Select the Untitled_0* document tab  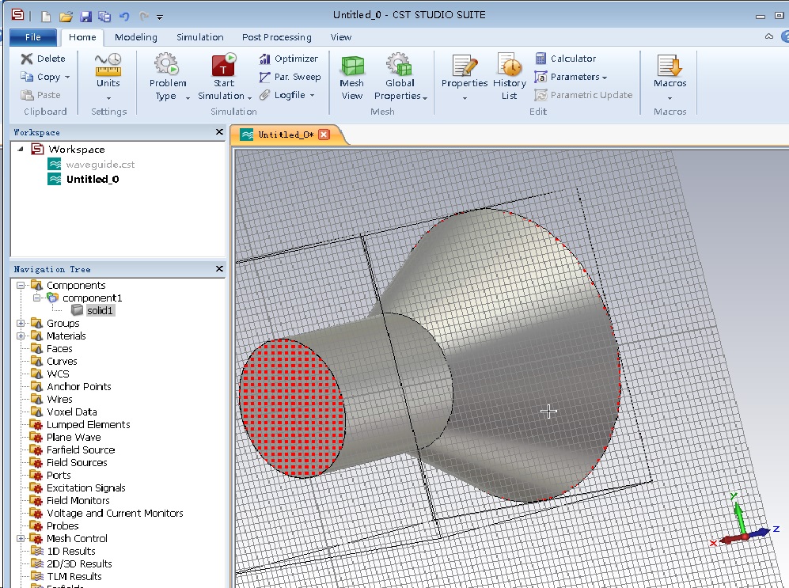286,135
